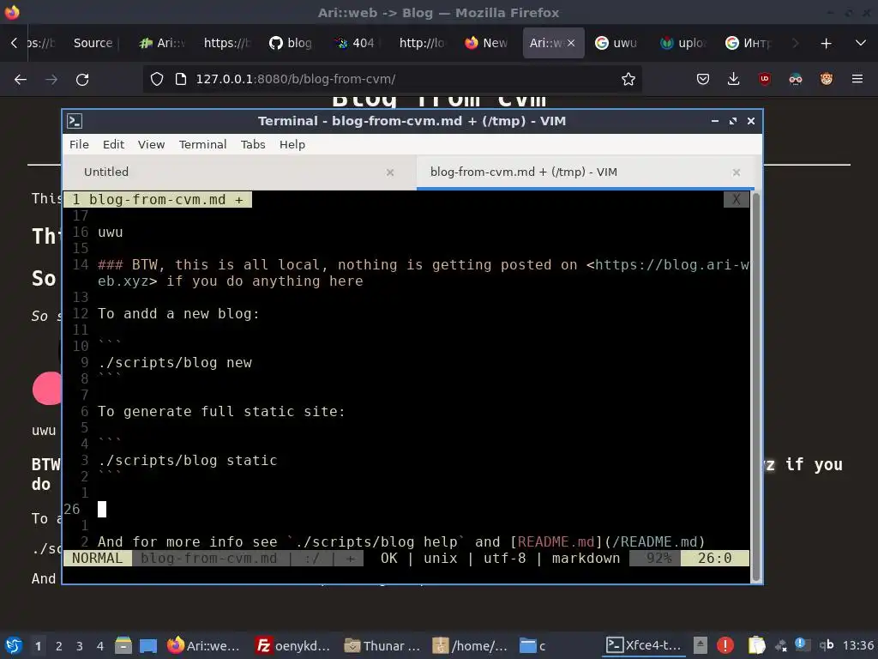Click the Pocket save icon in Firefox toolbar
Viewport: 878px width, 659px height.
click(703, 79)
